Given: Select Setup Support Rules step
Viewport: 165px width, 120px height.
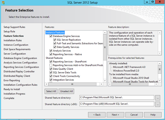Looking at the screenshot, I should tap(15, 27).
